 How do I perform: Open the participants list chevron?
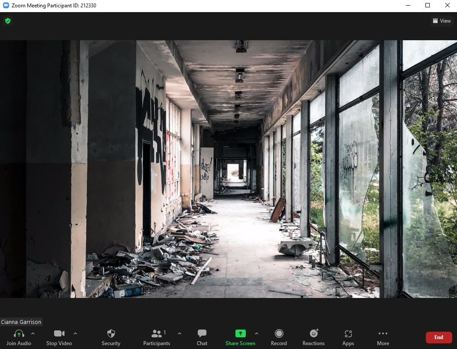[180, 333]
